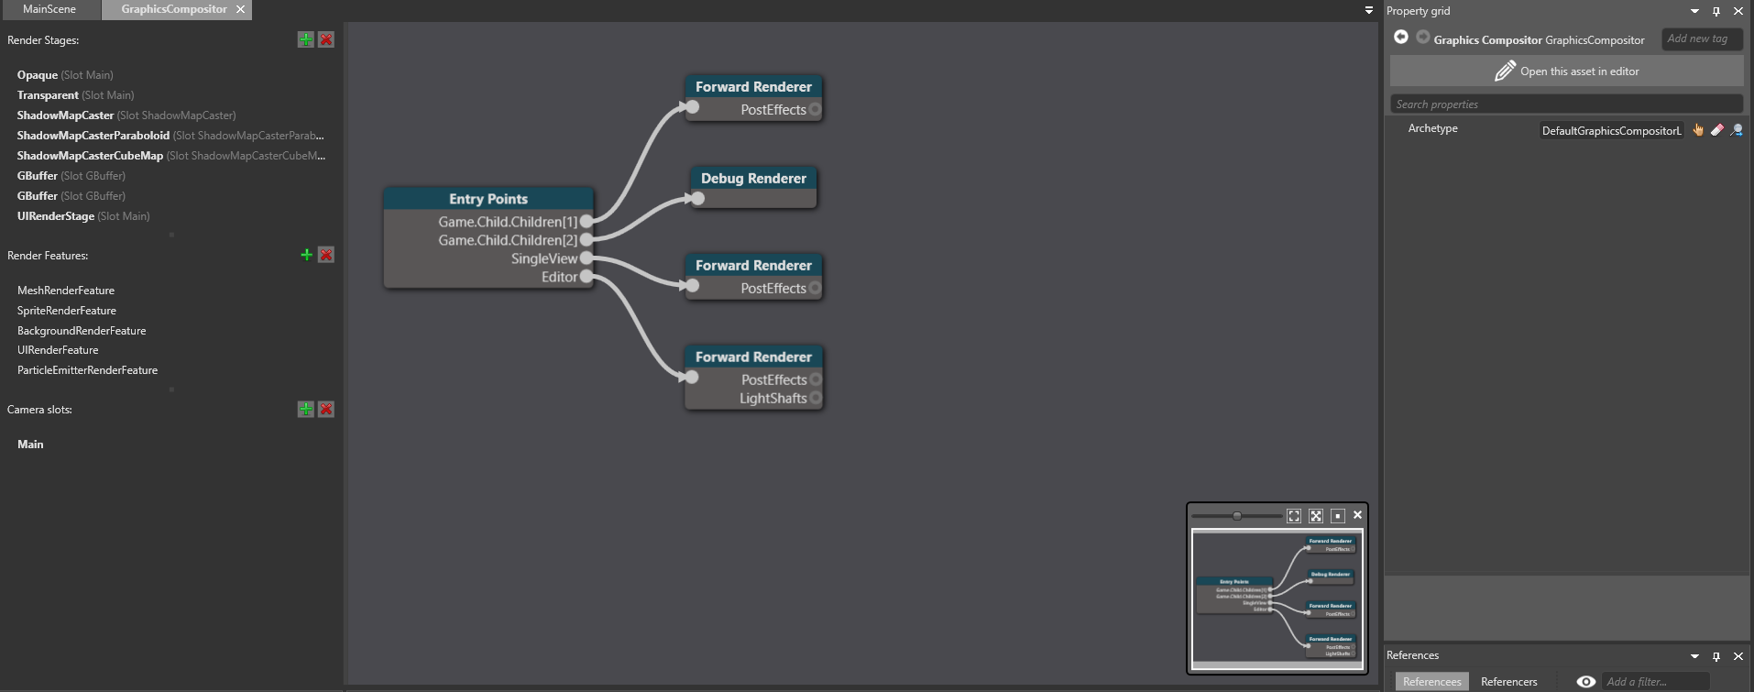Add a new render feature

[306, 255]
